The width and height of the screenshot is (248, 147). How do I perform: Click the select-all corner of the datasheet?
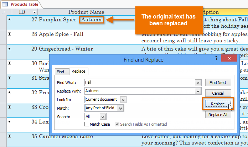pos(3,12)
